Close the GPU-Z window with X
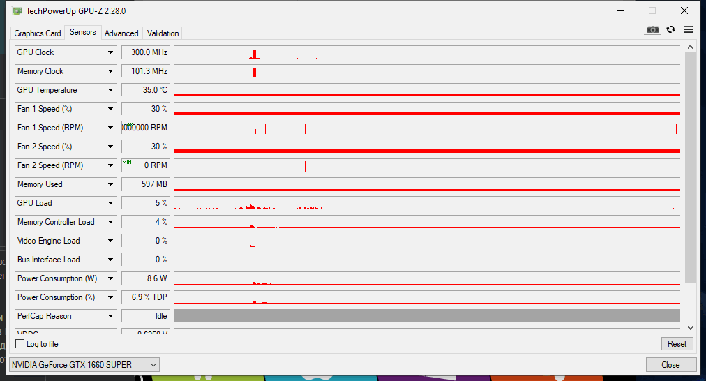This screenshot has height=381, width=706. [x=684, y=10]
